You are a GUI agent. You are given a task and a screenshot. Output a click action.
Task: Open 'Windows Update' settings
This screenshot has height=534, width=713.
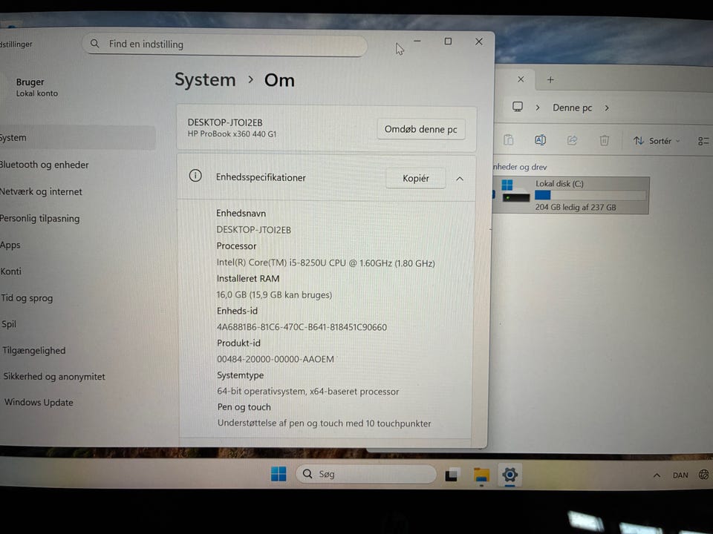[x=39, y=402]
